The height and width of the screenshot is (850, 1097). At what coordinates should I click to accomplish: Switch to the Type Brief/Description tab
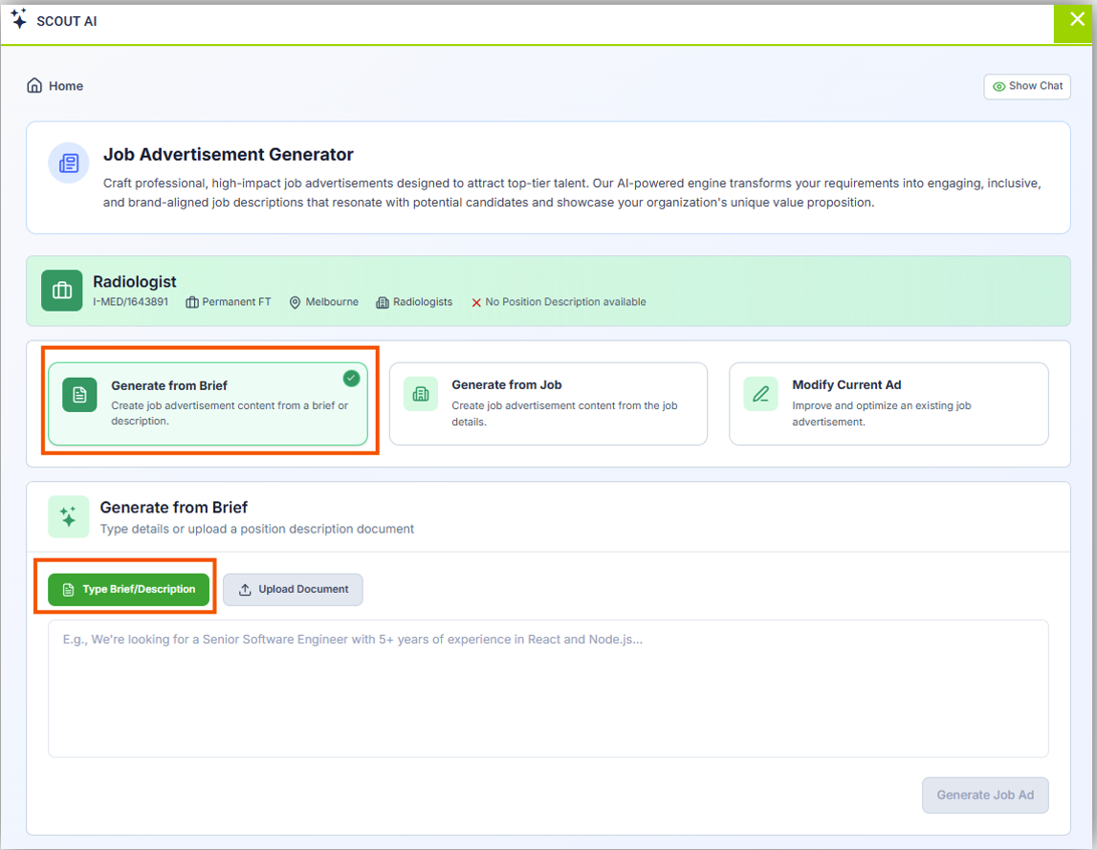click(128, 590)
